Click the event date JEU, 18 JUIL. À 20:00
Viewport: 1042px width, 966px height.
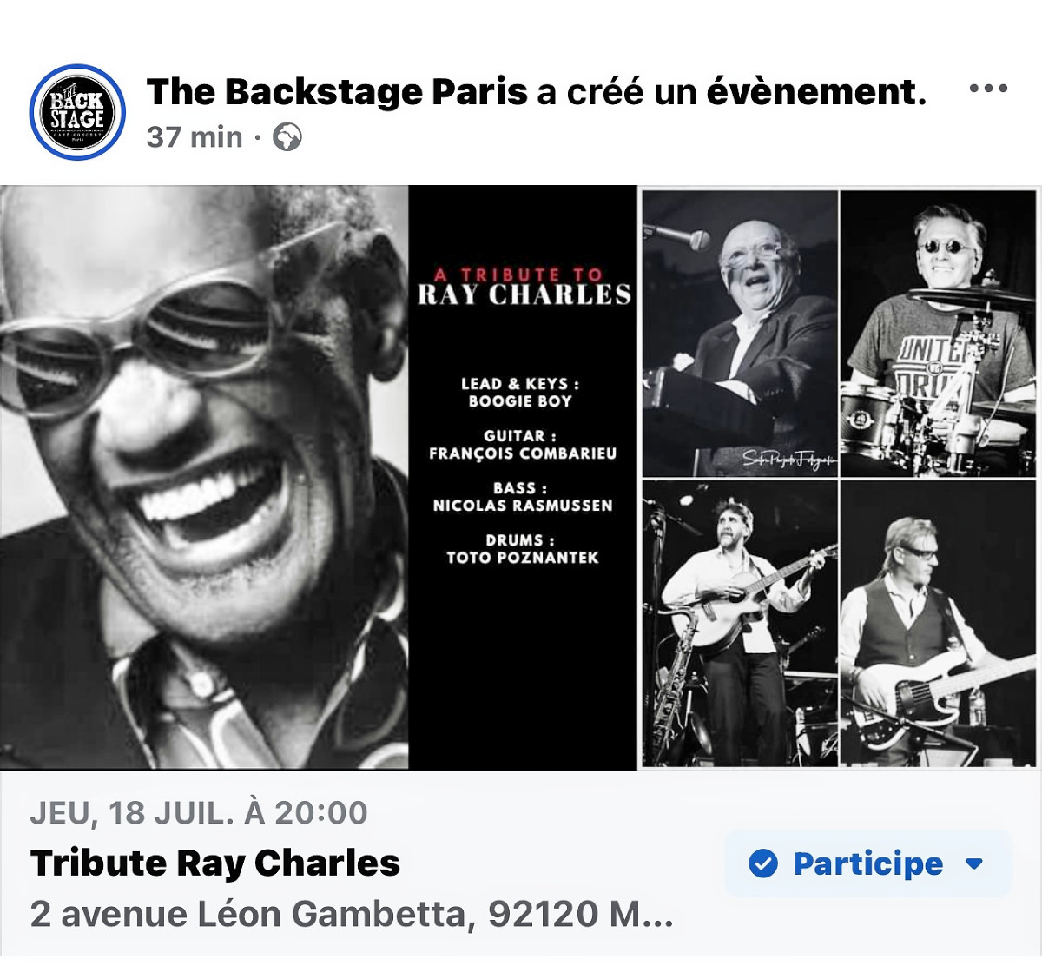tap(199, 812)
